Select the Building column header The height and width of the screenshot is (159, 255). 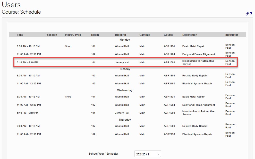tap(121, 35)
